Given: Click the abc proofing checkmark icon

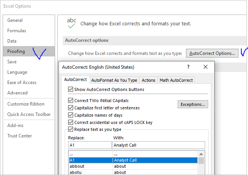Looking at the screenshot, I should point(72,23).
